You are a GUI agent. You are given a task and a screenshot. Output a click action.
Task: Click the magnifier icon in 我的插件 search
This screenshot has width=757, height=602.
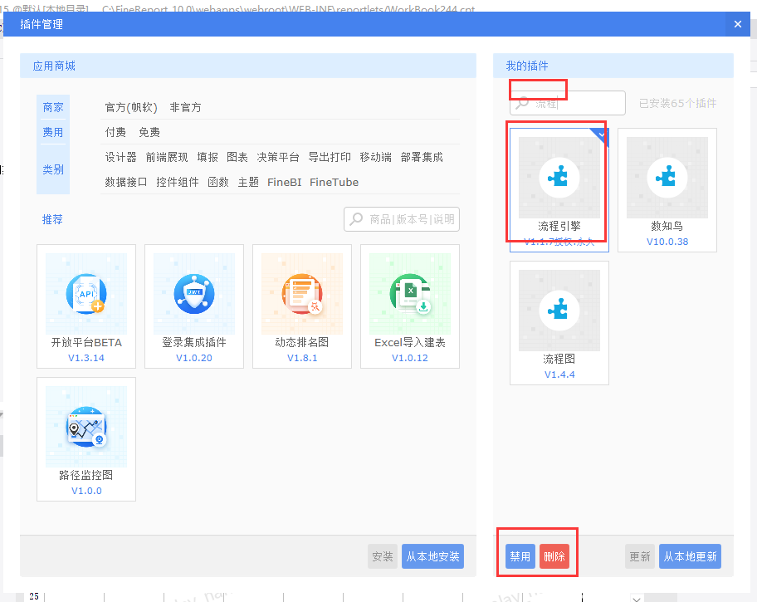click(522, 103)
